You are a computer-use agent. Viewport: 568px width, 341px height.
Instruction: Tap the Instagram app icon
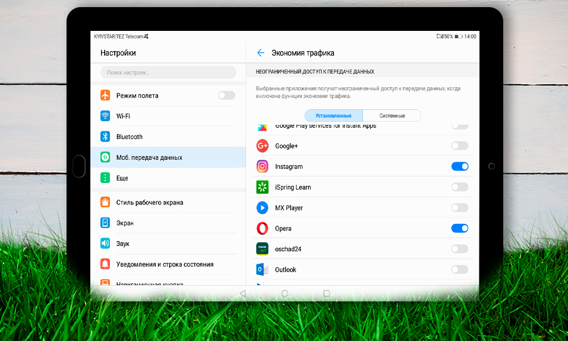pos(262,166)
